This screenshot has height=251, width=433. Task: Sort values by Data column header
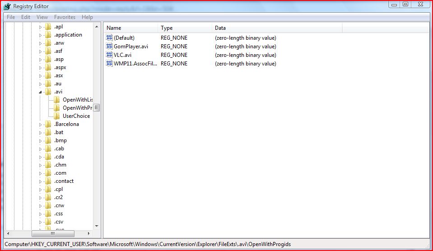pyautogui.click(x=277, y=28)
